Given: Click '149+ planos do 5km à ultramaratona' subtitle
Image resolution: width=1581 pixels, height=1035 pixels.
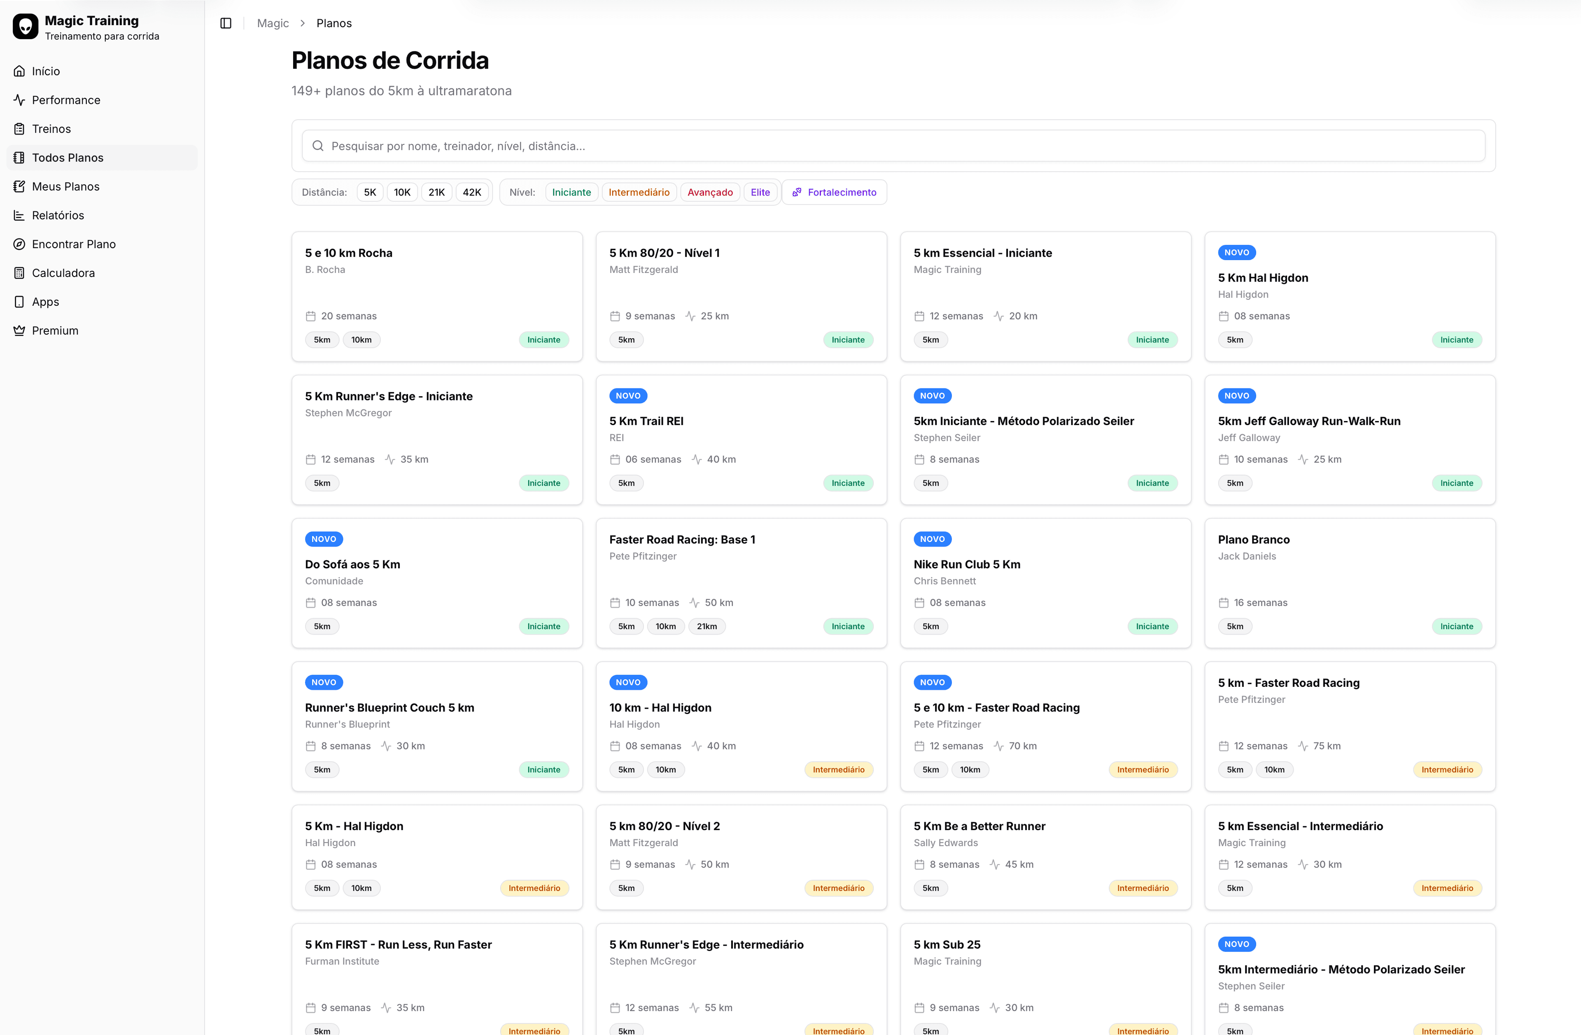Looking at the screenshot, I should point(401,91).
